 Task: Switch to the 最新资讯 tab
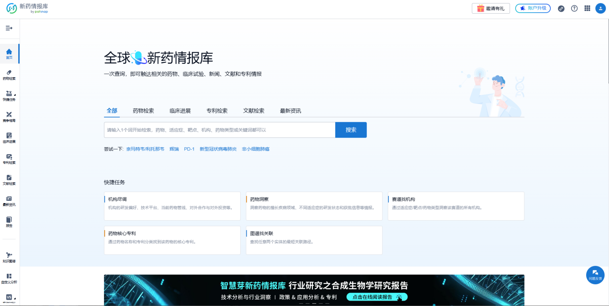290,111
